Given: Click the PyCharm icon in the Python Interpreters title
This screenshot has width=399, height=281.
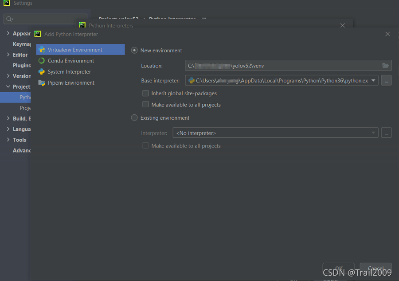Looking at the screenshot, I should (x=82, y=25).
